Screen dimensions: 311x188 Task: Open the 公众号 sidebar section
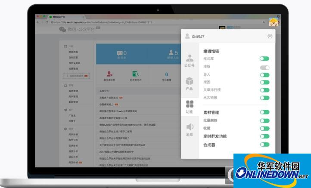pyautogui.click(x=190, y=61)
